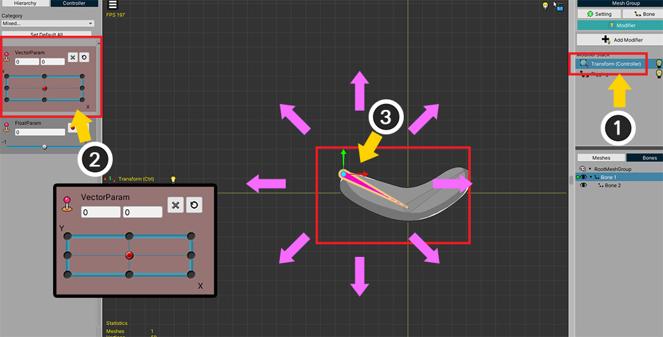The image size is (663, 337).
Task: Click the Transform (Controller) modifier icon
Action: point(584,64)
